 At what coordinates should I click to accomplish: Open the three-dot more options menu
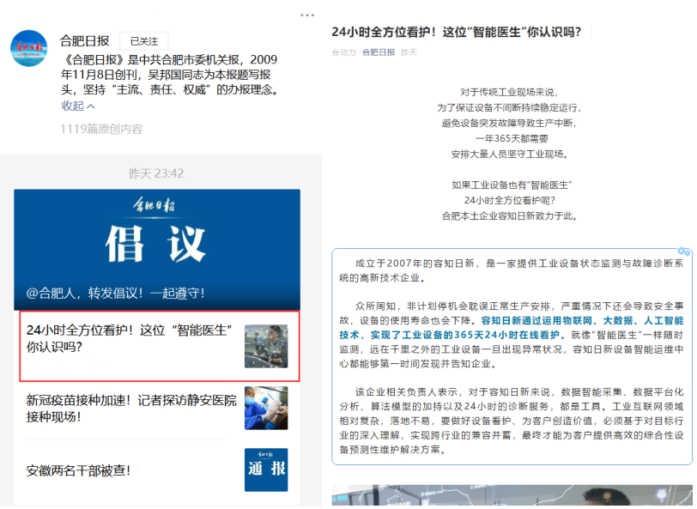click(307, 15)
